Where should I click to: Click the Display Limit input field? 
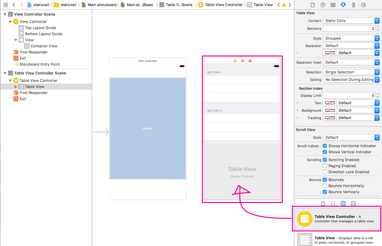click(x=349, y=95)
